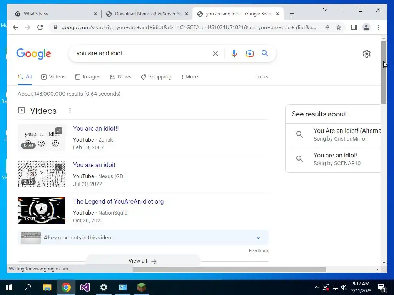Open the More search filters menu
394x295 pixels.
pyautogui.click(x=189, y=76)
